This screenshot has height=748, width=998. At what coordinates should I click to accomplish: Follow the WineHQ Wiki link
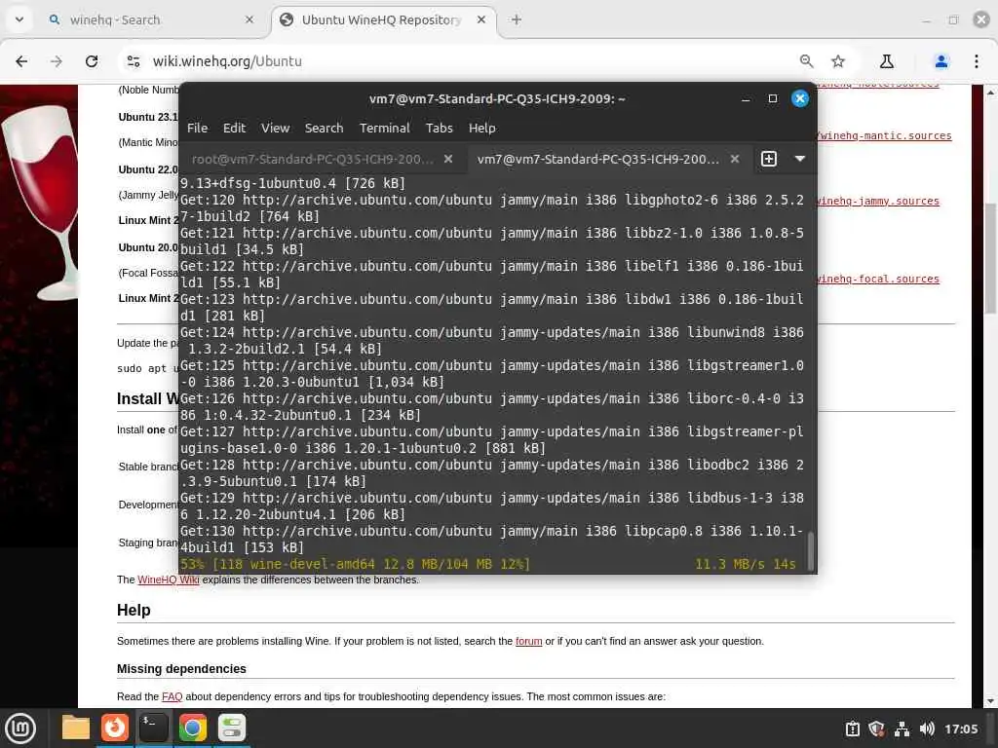tap(169, 580)
